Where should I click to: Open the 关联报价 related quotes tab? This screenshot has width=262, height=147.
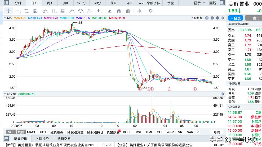[x=42, y=139]
